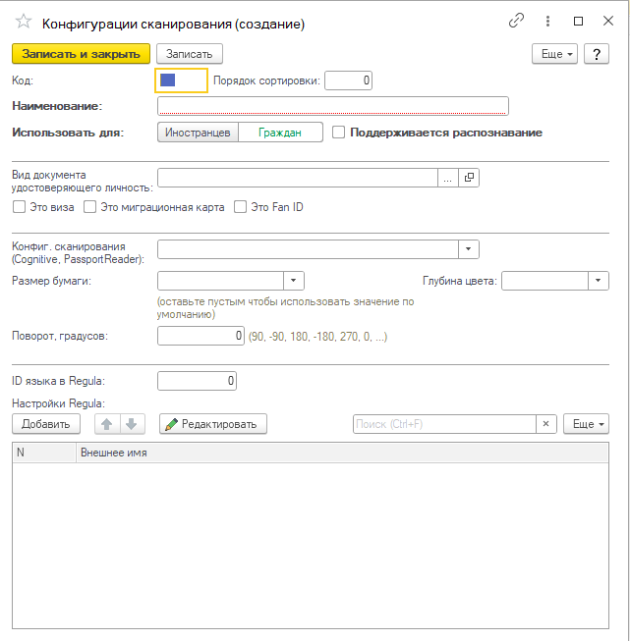The height and width of the screenshot is (641, 630).
Task: Clear the search field with X
Action: (x=546, y=424)
